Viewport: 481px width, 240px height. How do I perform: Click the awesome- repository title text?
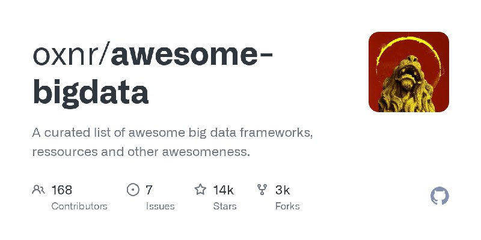coord(192,55)
